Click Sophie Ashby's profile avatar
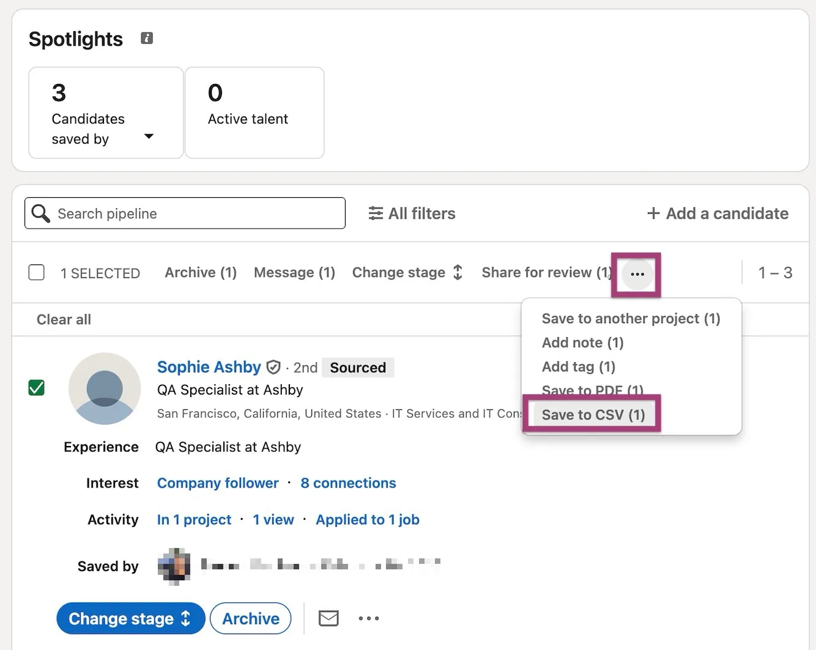Image resolution: width=816 pixels, height=650 pixels. [105, 389]
